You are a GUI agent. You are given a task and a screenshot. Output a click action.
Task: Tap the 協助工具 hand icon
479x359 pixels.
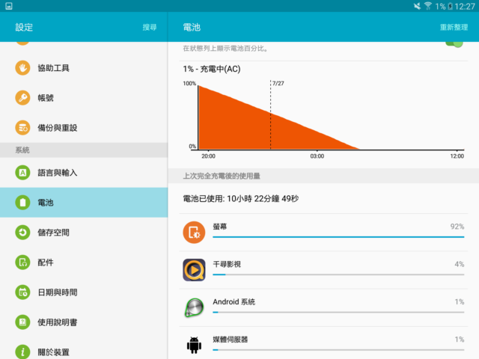tap(22, 68)
